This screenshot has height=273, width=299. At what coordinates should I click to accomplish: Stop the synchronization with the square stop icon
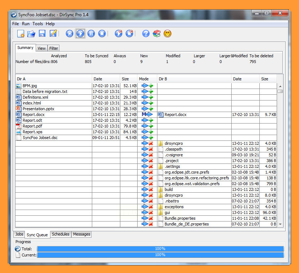(x=102, y=34)
